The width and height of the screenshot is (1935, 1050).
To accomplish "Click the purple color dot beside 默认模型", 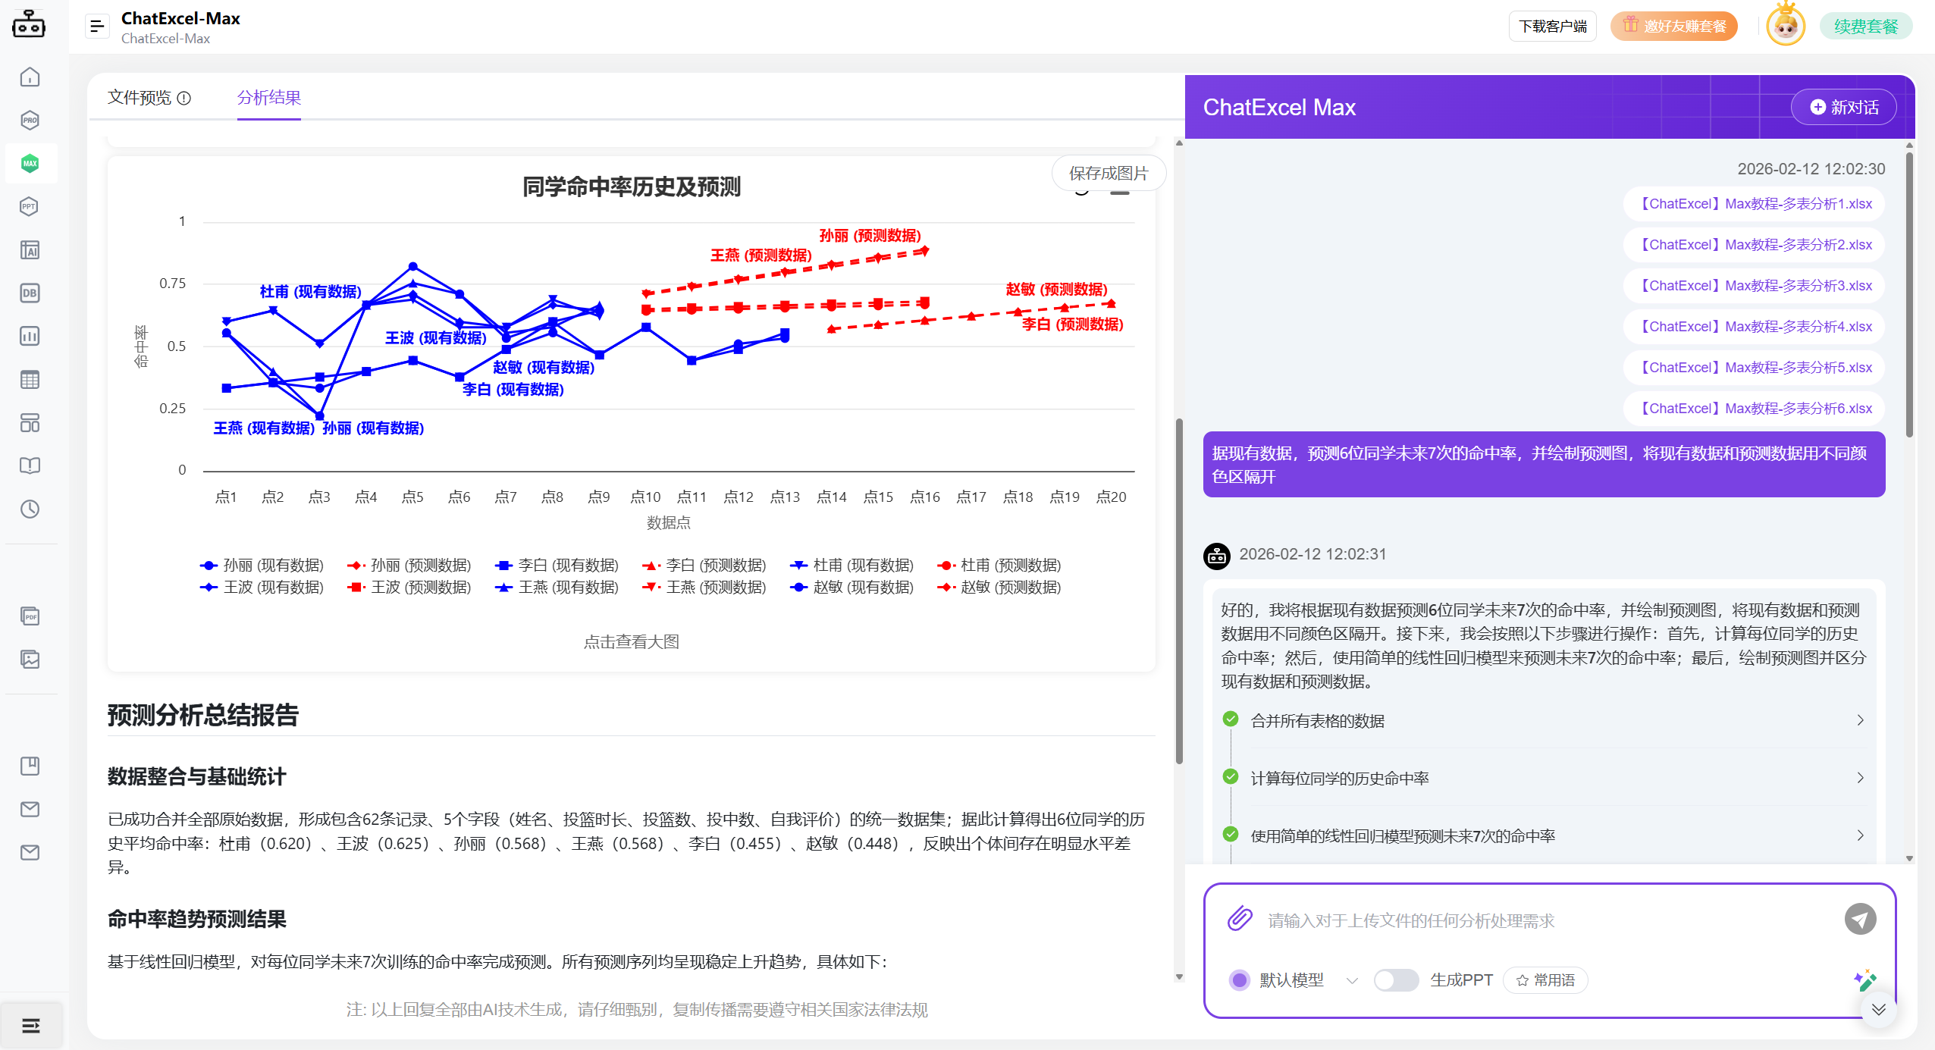I will point(1239,979).
